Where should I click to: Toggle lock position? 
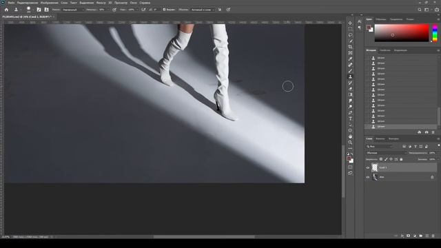pyautogui.click(x=391, y=159)
